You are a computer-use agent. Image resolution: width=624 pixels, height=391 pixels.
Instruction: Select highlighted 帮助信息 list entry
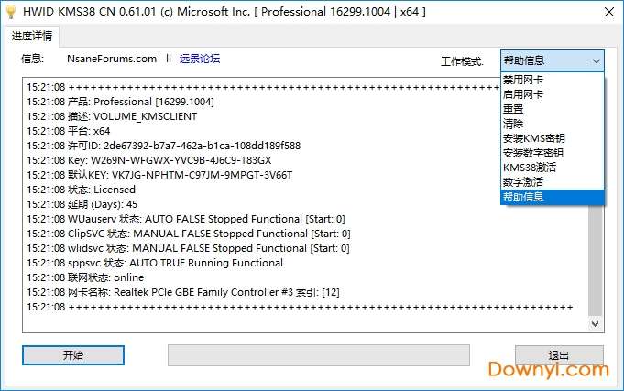click(x=553, y=197)
